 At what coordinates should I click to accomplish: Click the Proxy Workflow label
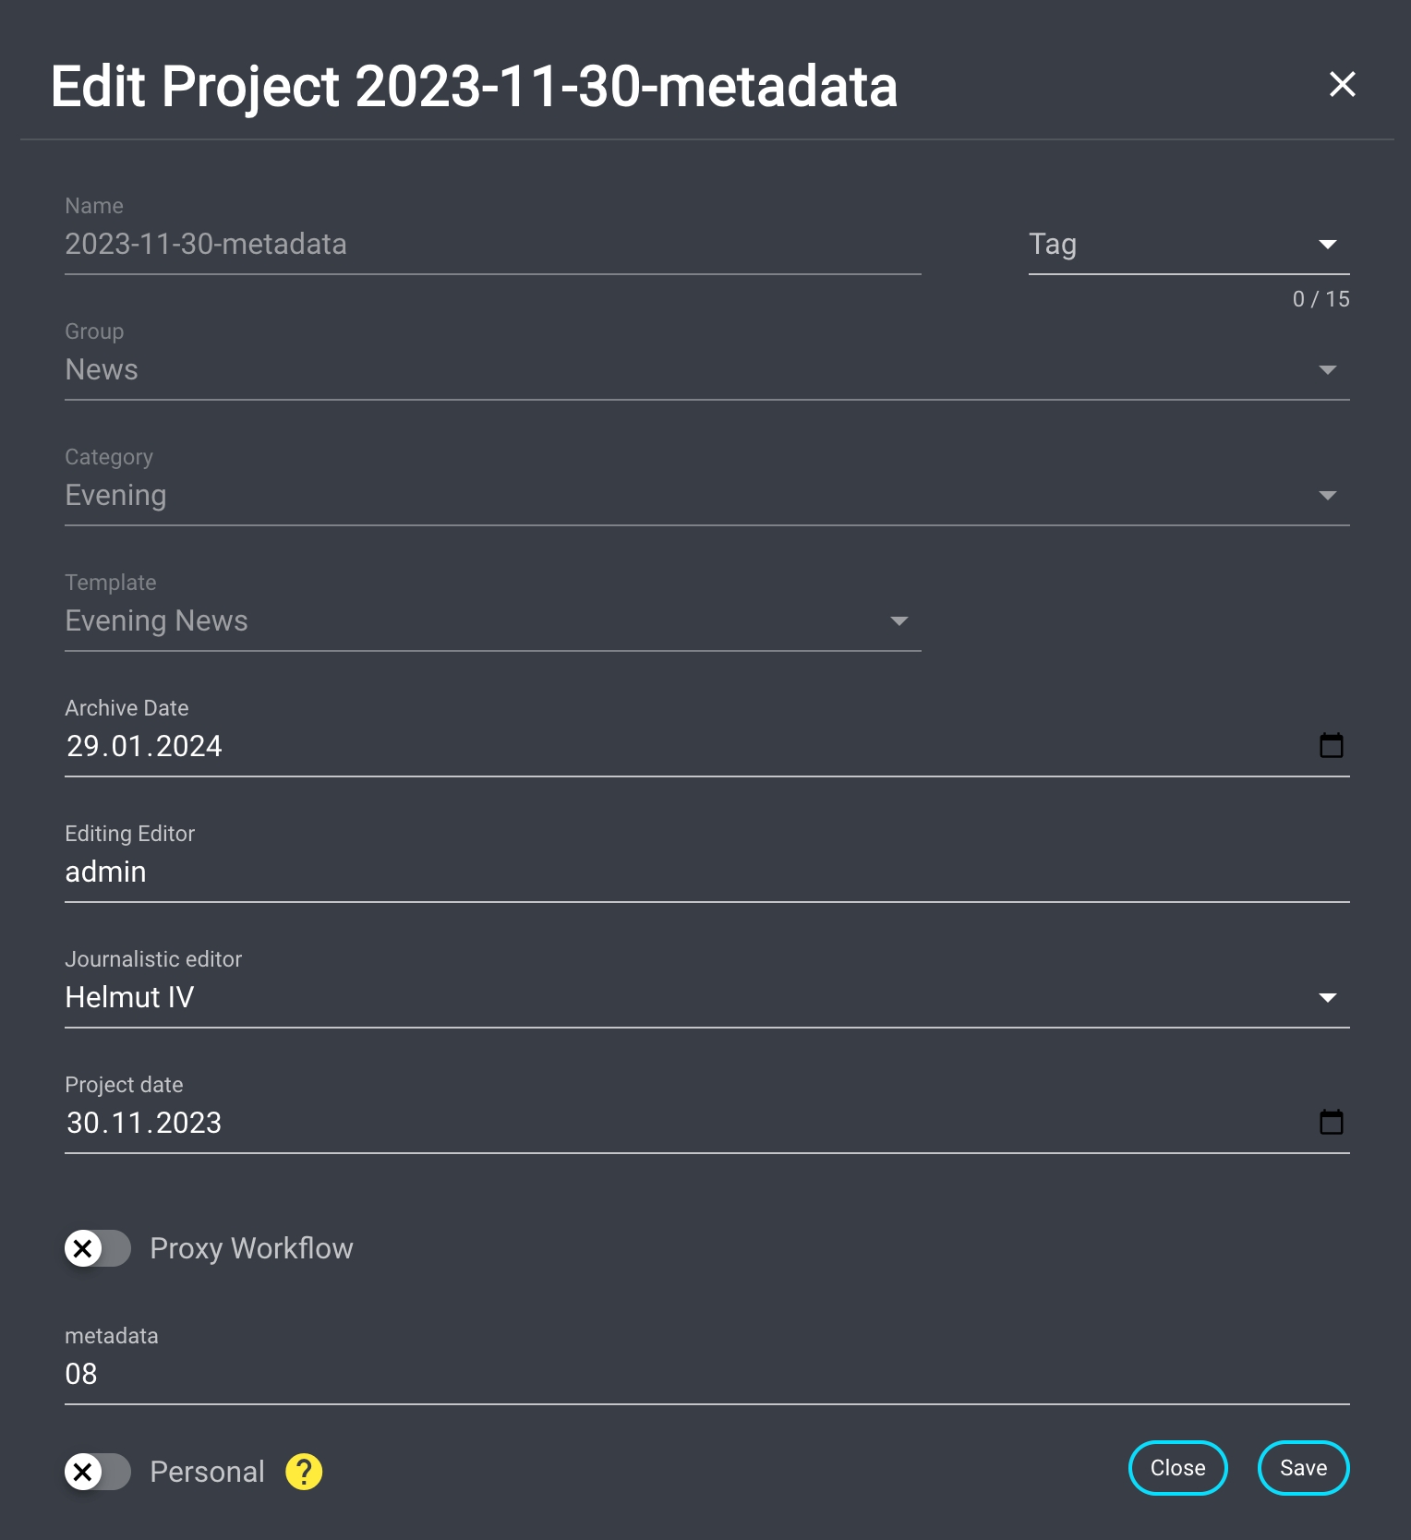[x=251, y=1249]
